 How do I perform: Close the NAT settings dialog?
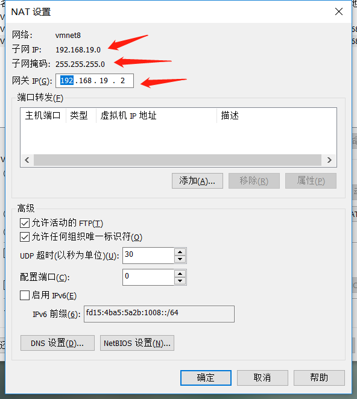(339, 11)
